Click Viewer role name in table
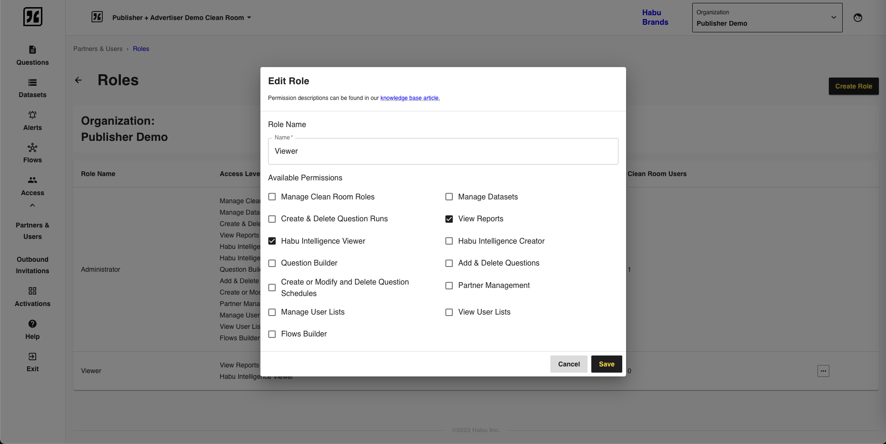This screenshot has height=444, width=886. pos(91,371)
